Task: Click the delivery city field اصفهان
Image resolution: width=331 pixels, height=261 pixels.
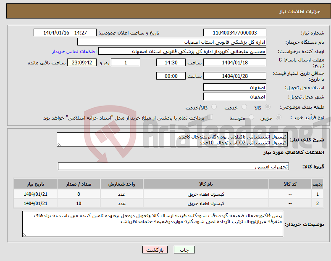Action: pos(234,97)
